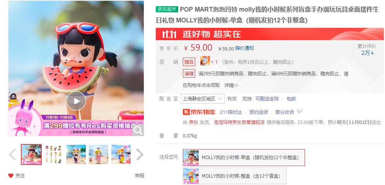This screenshot has height=185, width=385.
Task: Select the figure lineup thumbnail
Action: point(53,154)
